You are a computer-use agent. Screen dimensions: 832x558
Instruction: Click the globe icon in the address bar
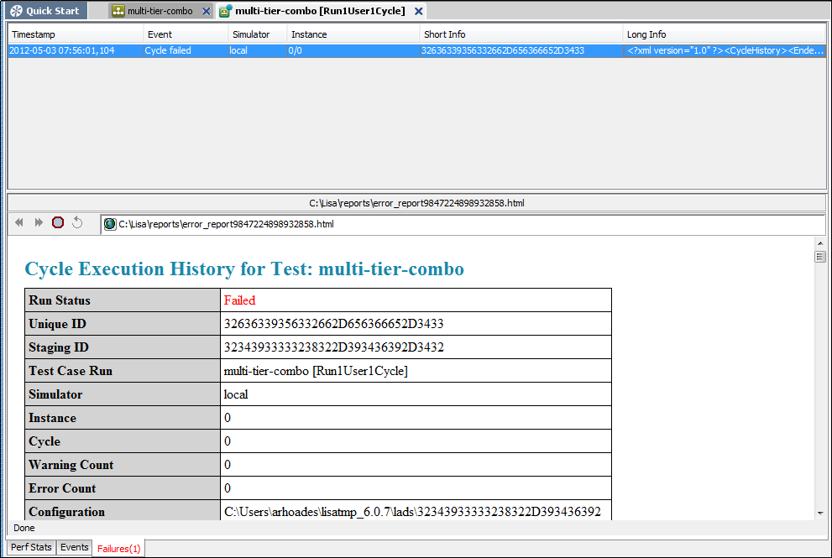point(110,224)
